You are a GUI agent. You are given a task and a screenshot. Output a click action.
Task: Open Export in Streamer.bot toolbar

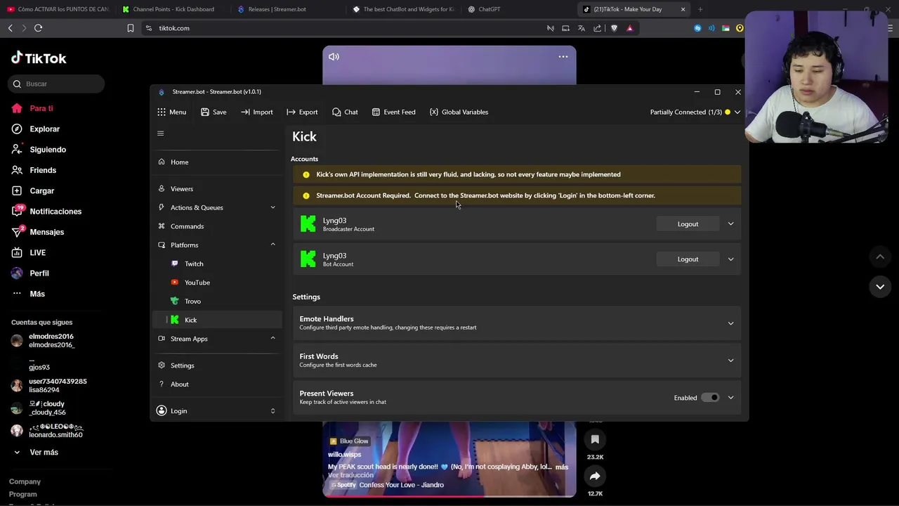302,112
